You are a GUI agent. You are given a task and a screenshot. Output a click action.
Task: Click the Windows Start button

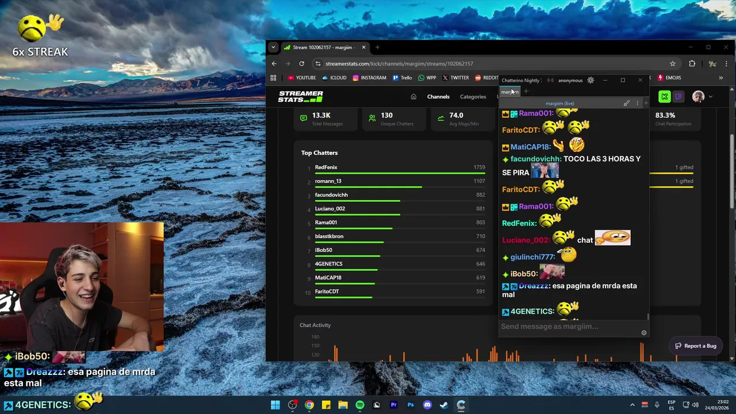275,405
